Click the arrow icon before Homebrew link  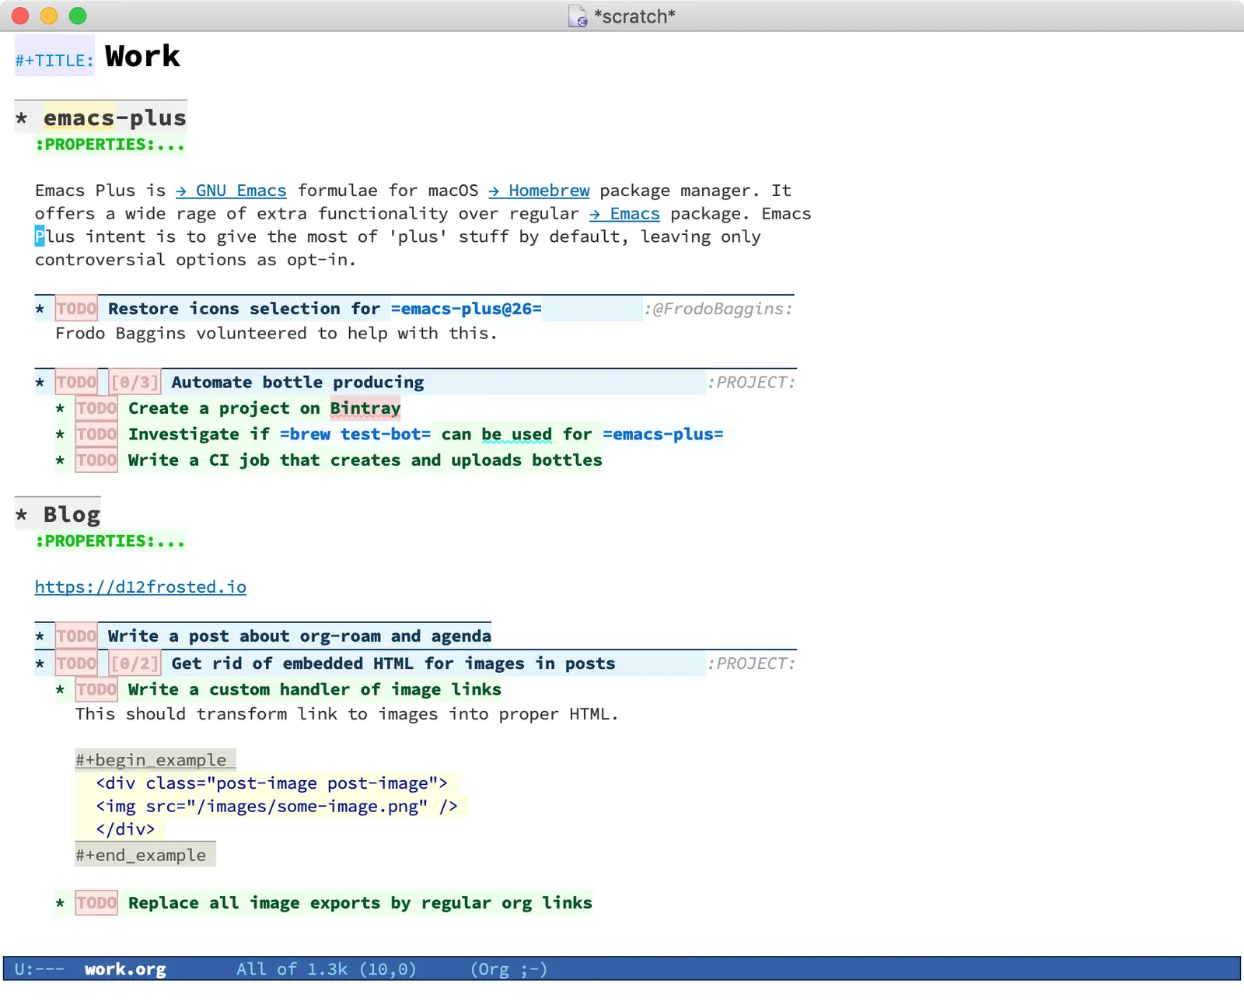click(x=494, y=191)
